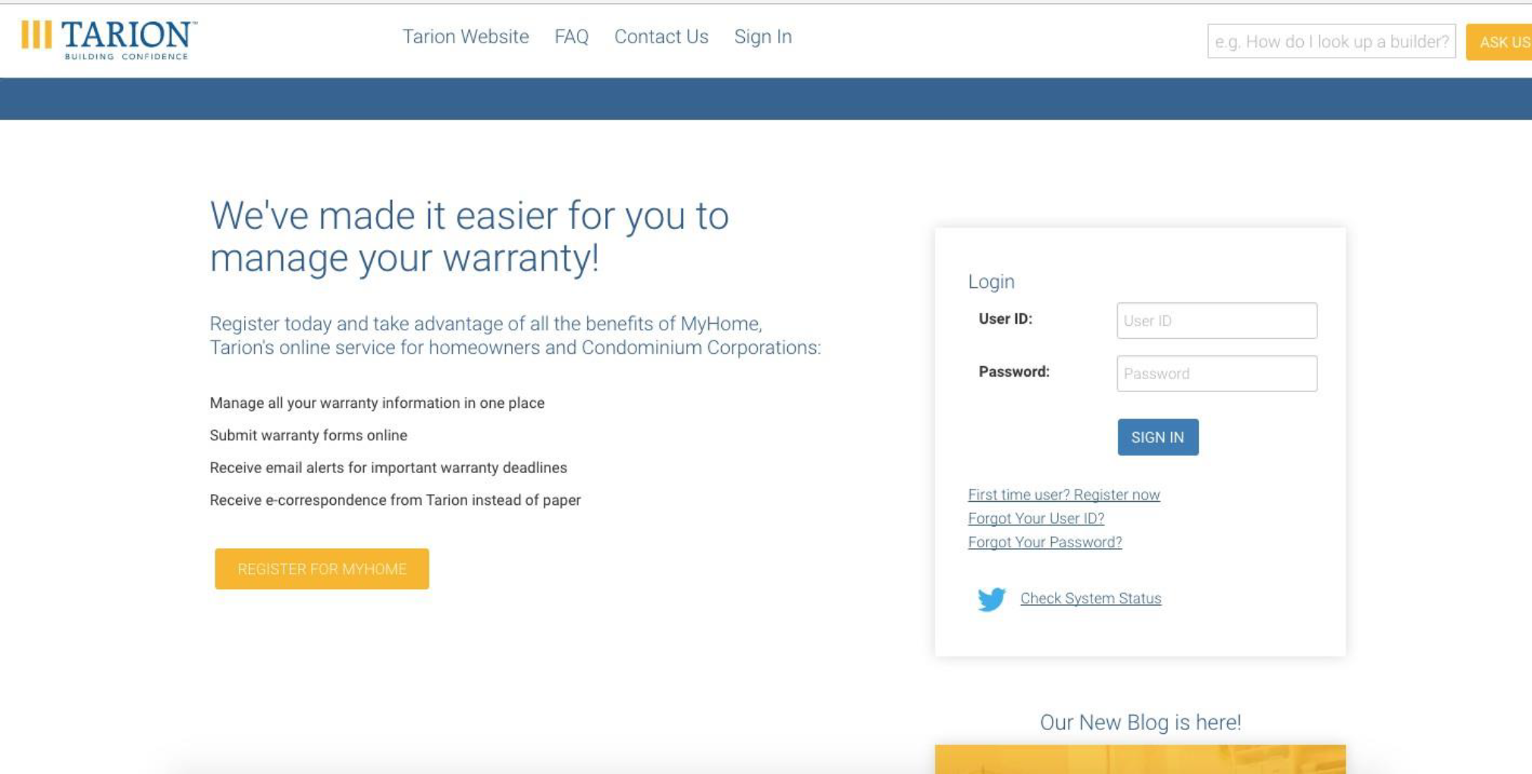Click the Tarion logo

109,39
